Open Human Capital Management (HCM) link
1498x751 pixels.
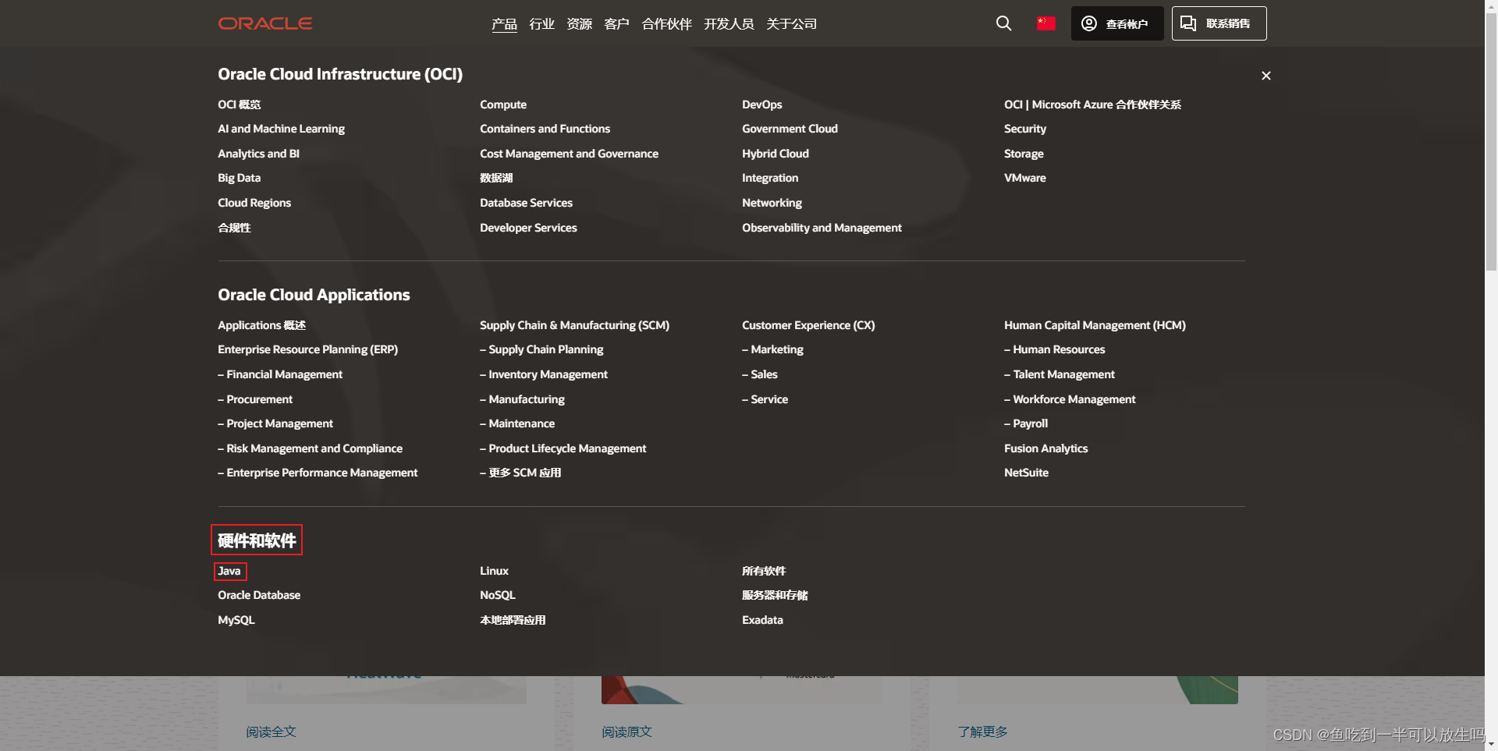point(1095,325)
